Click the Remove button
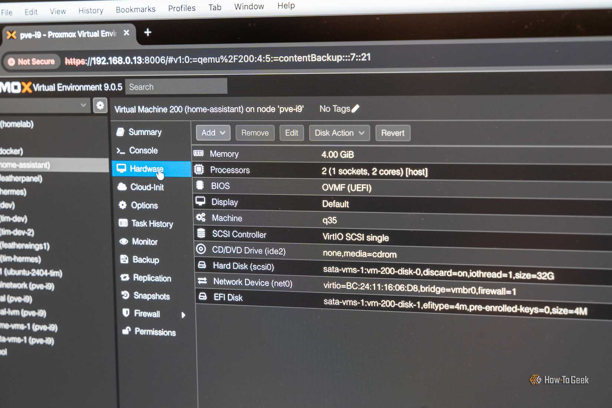Viewport: 612px width, 408px height. point(255,133)
